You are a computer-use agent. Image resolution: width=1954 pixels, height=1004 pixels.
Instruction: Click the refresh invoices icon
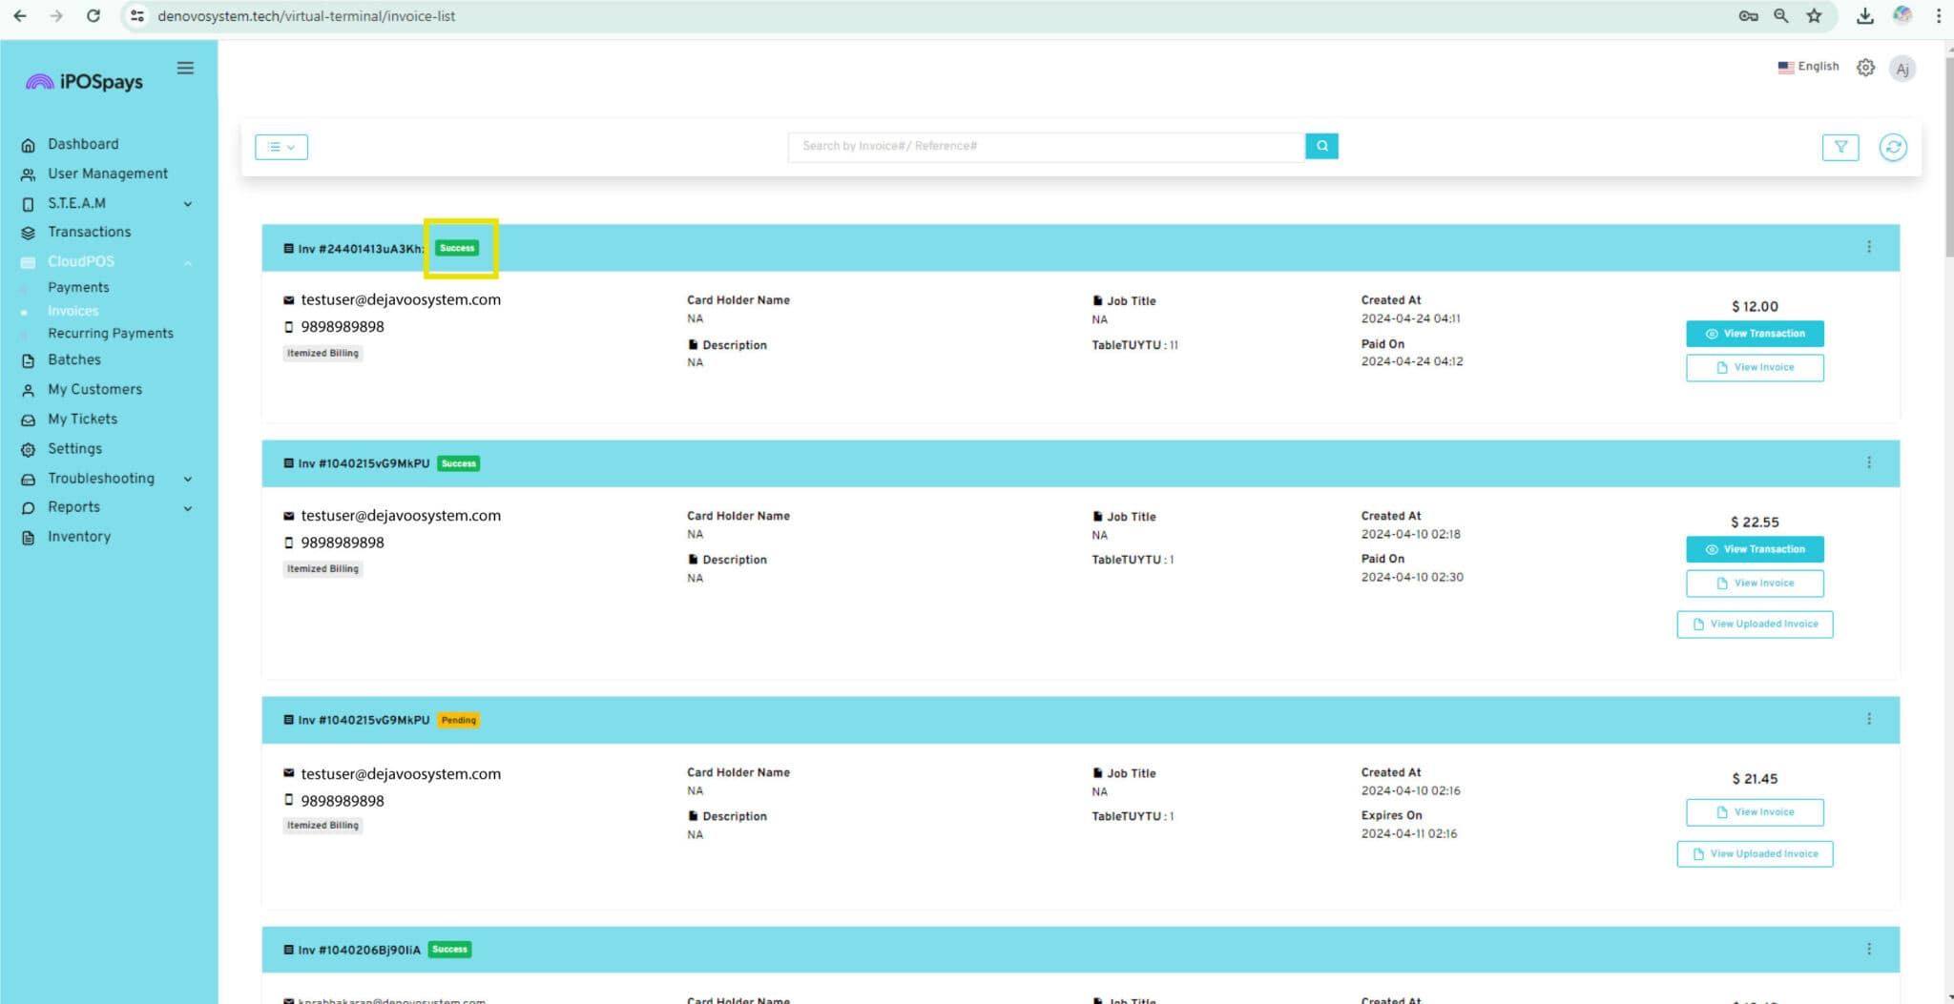click(x=1892, y=147)
